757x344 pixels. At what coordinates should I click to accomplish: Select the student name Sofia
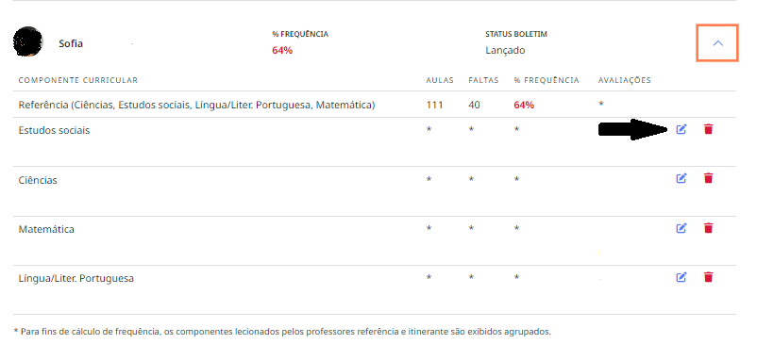(x=71, y=43)
